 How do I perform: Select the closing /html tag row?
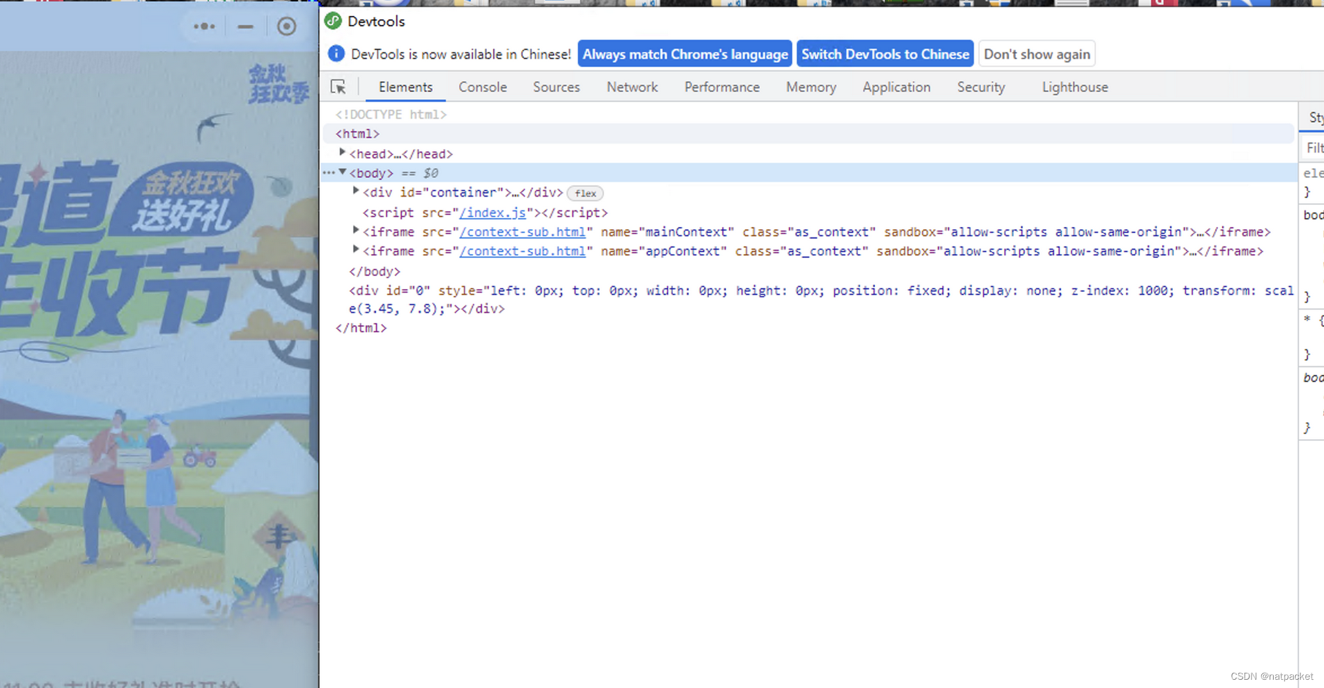coord(361,328)
